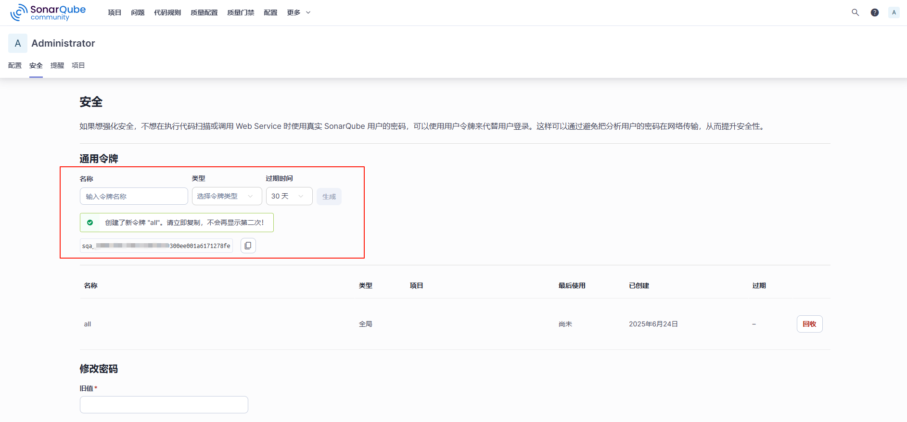Screen dimensions: 907x422
Task: Open the 问题 top menu
Action: point(138,12)
